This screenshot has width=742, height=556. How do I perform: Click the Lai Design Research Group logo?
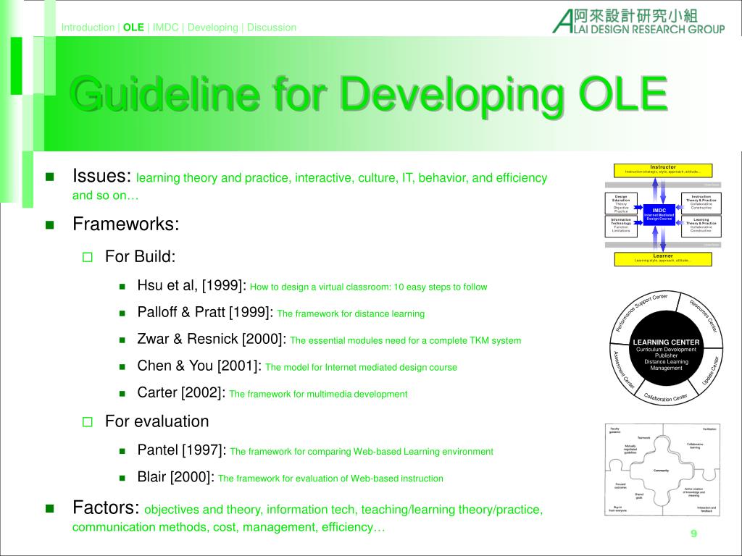pos(638,21)
